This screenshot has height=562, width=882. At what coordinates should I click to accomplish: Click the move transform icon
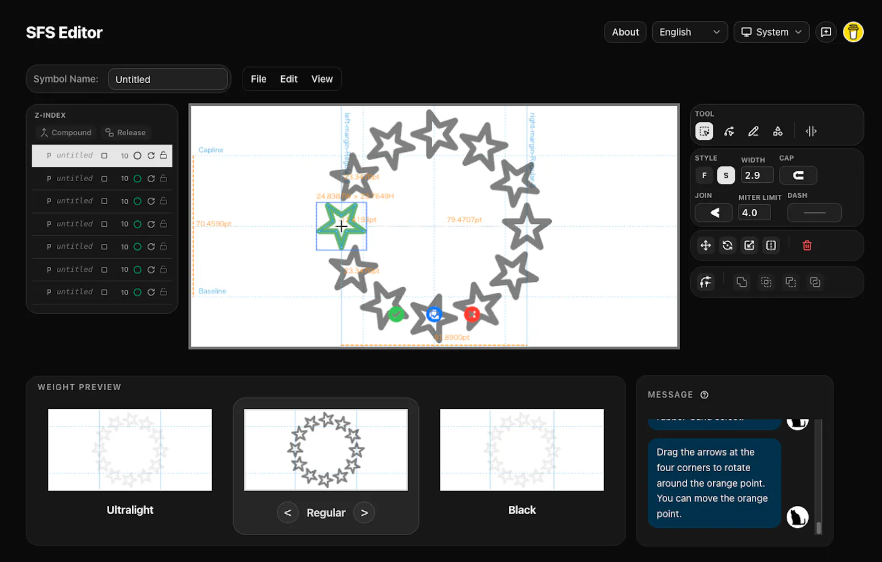tap(706, 245)
